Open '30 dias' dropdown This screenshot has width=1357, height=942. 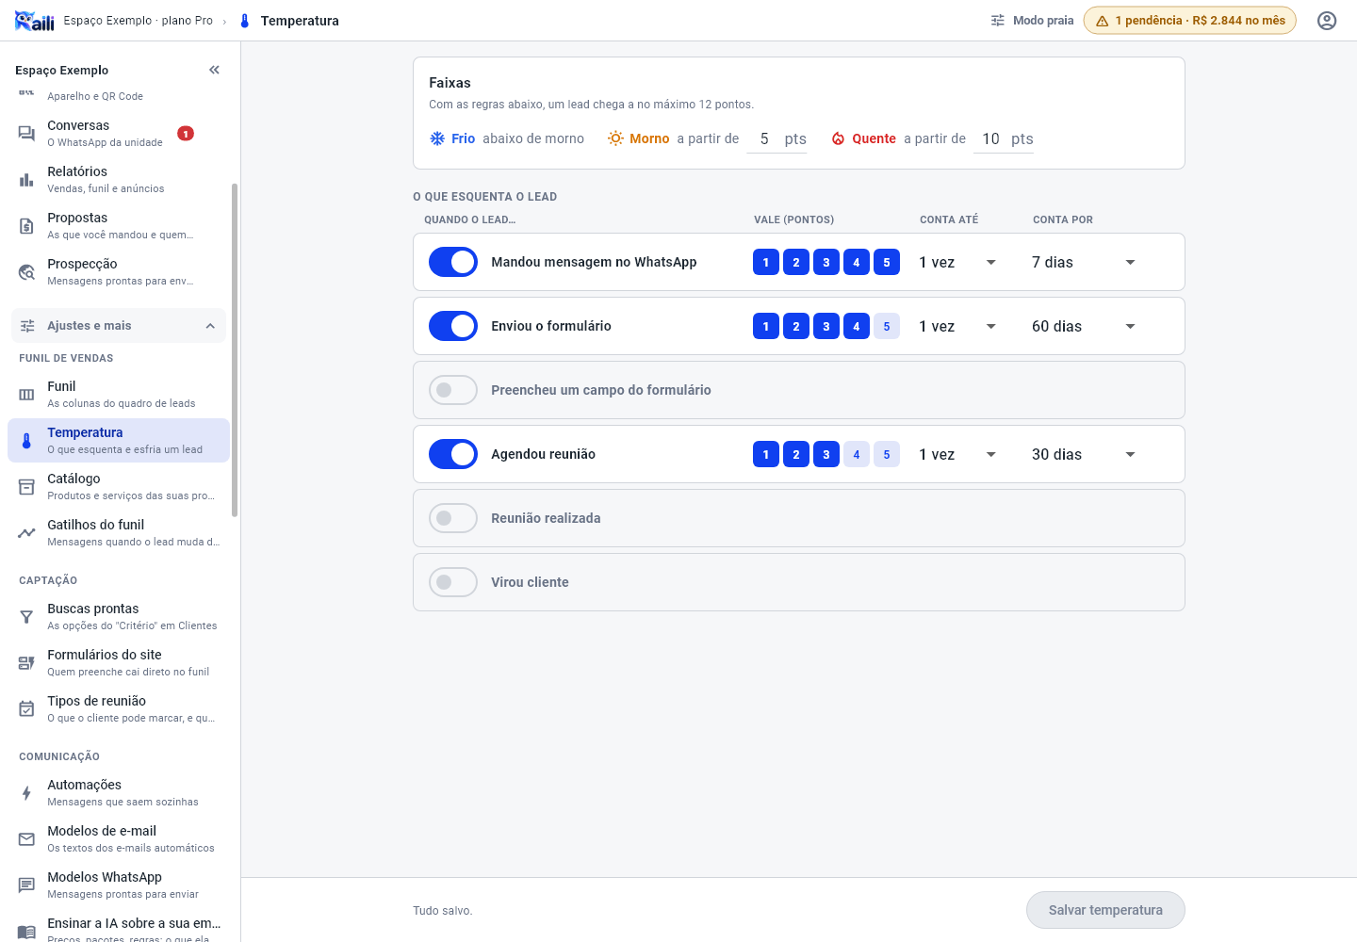tap(1085, 454)
